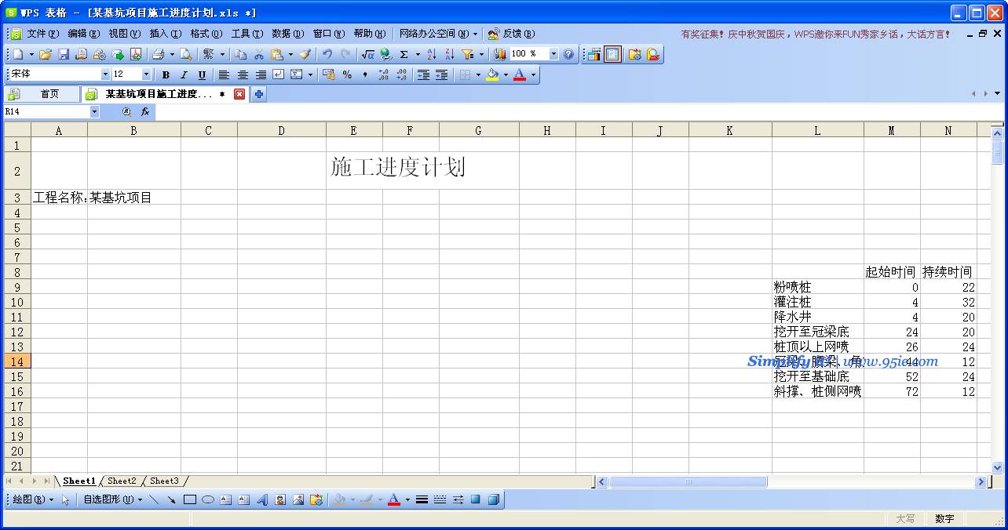Toggle Underline formatting
The width and height of the screenshot is (1008, 530).
point(202,74)
